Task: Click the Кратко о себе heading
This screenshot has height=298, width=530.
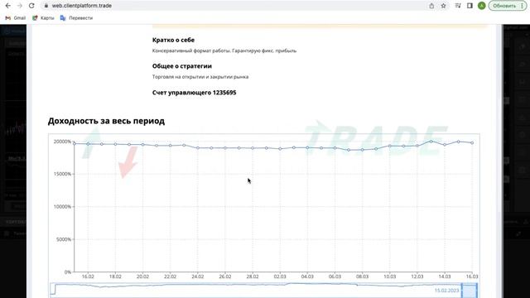Action: [173, 40]
